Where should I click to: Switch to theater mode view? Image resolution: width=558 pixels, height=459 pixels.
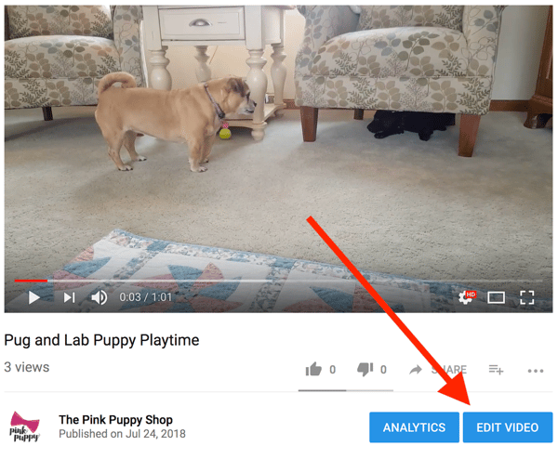click(496, 297)
